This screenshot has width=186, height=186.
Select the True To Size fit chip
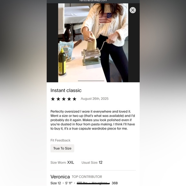tap(63, 148)
